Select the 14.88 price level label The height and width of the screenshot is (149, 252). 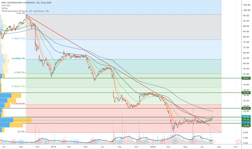point(246,125)
